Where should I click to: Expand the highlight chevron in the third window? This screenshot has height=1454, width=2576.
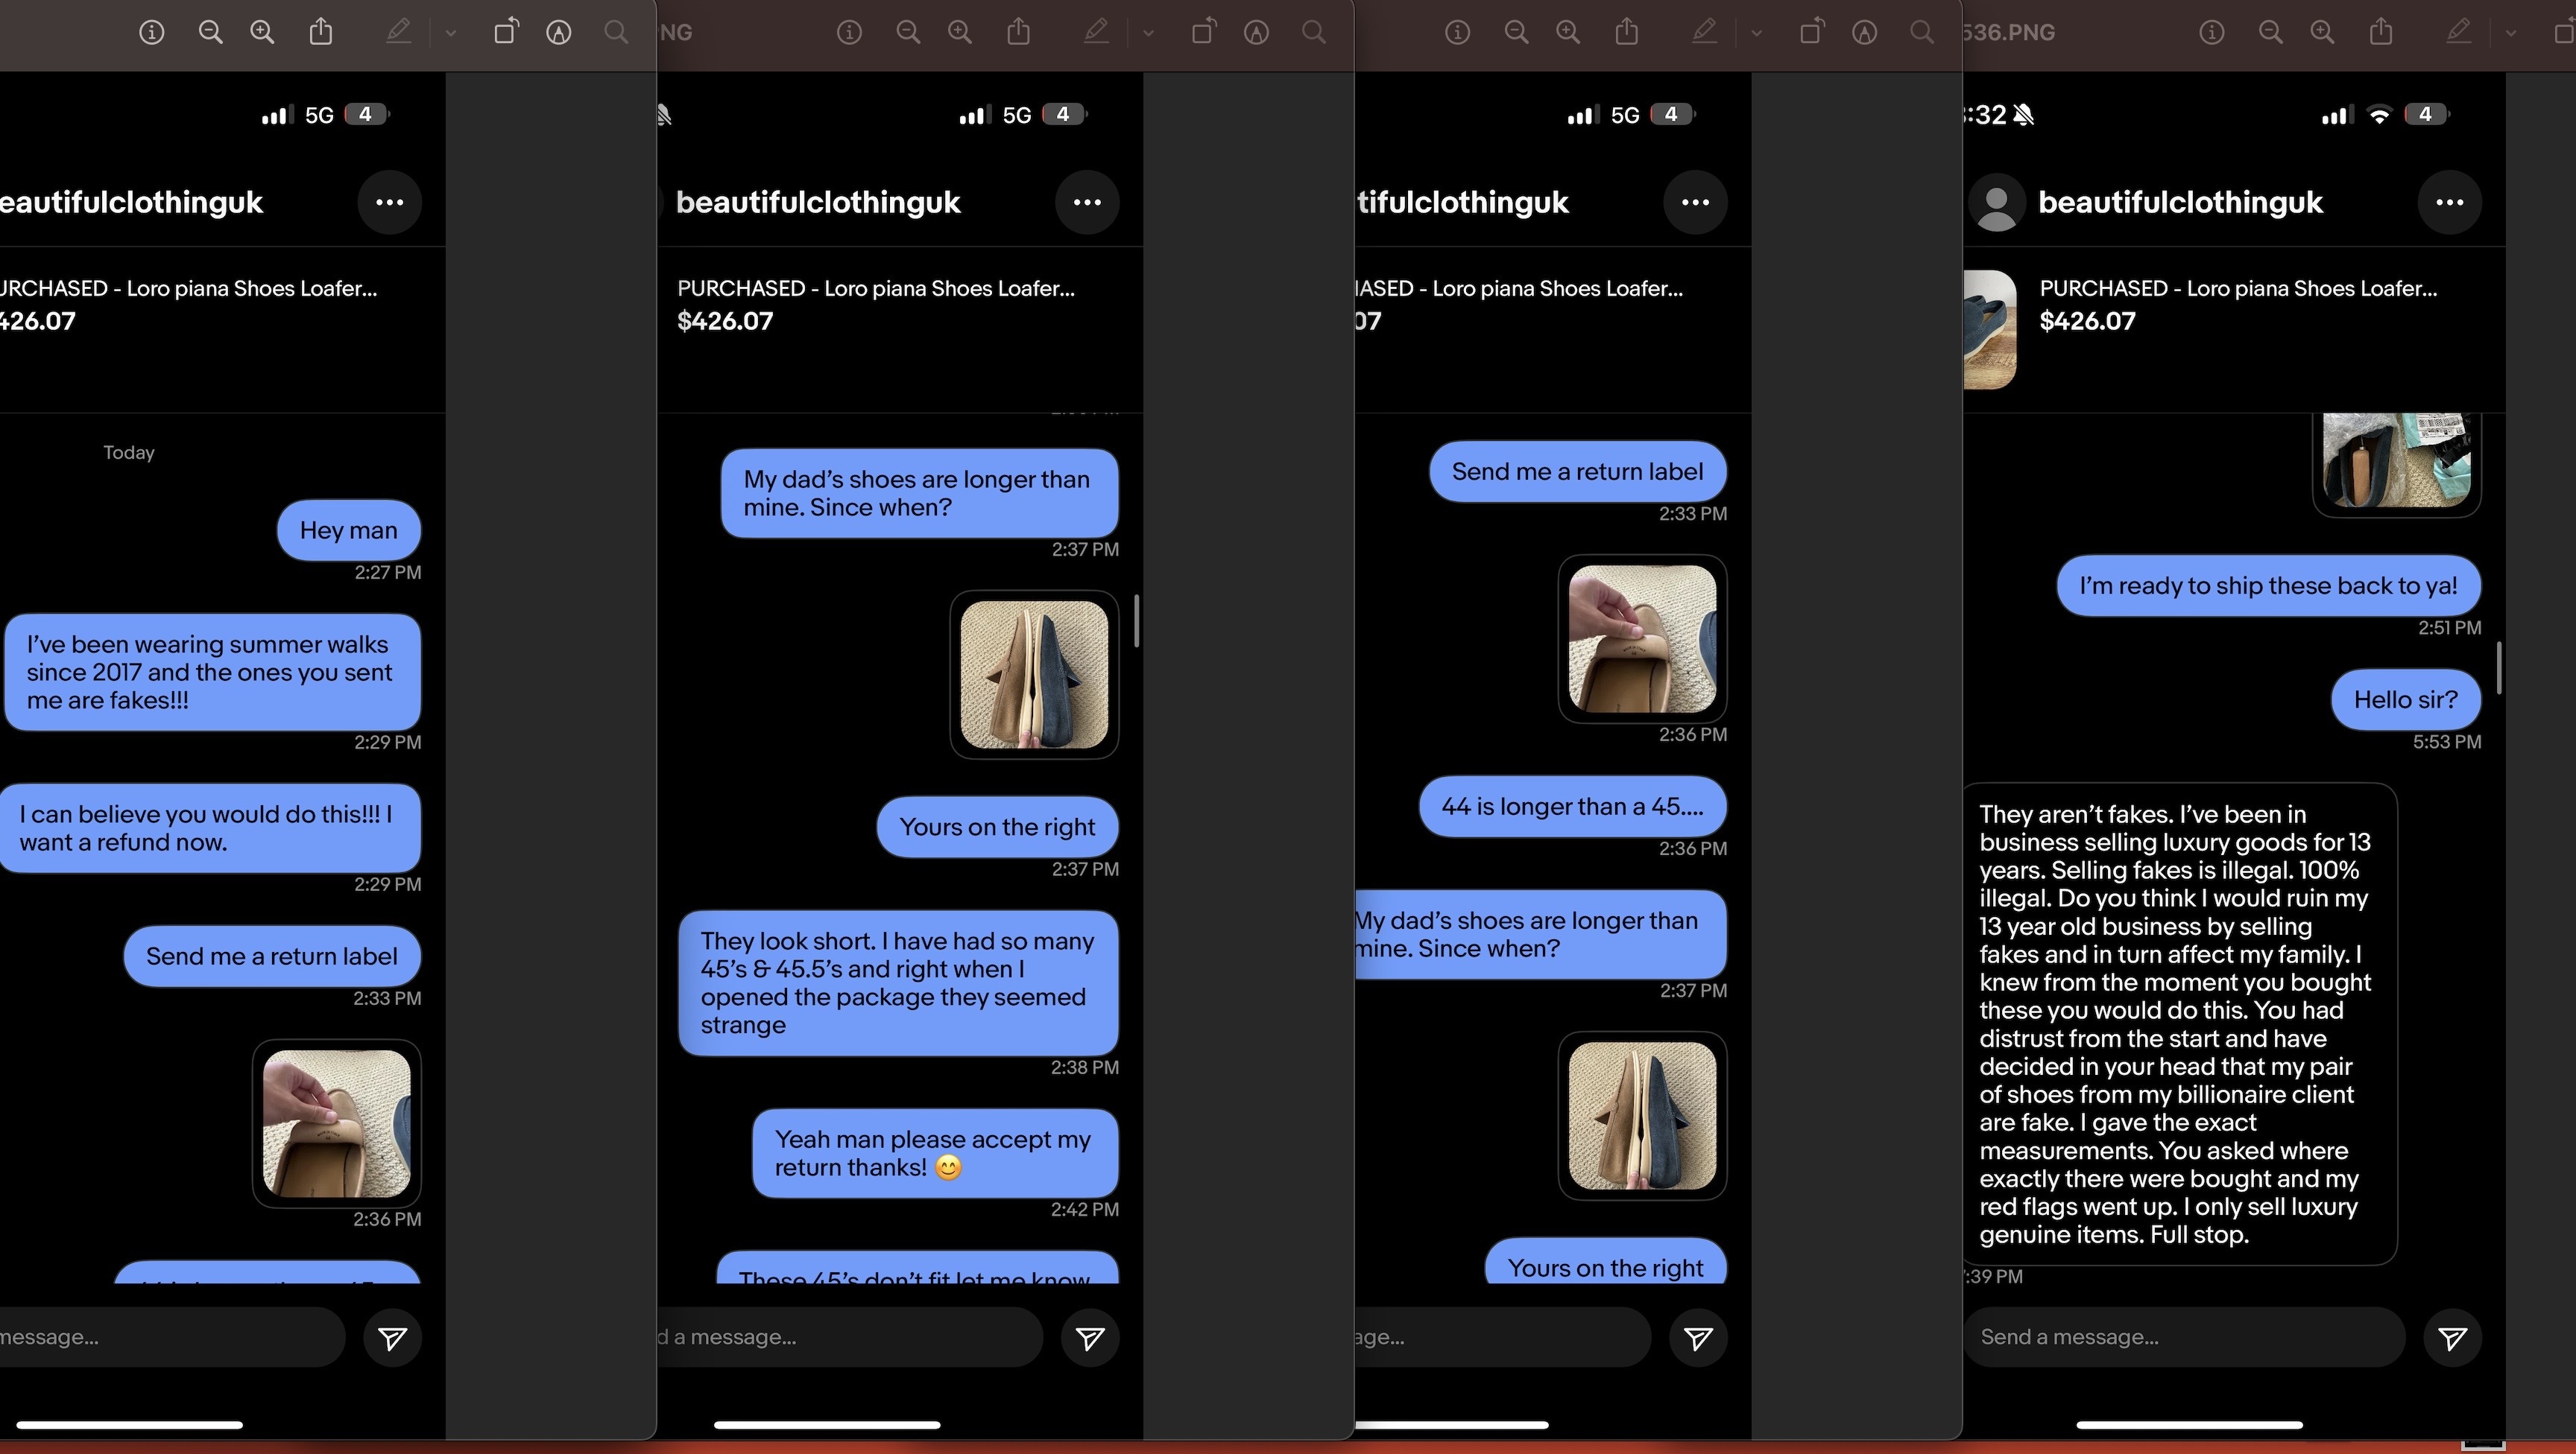(1757, 33)
